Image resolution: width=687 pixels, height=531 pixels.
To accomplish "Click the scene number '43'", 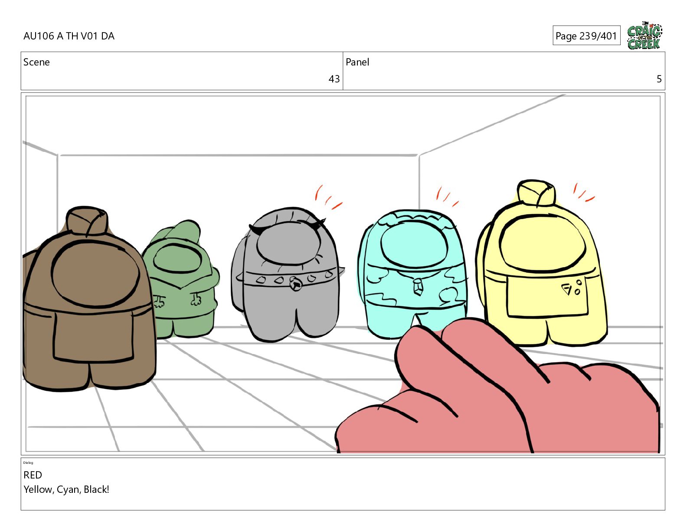I will point(334,79).
